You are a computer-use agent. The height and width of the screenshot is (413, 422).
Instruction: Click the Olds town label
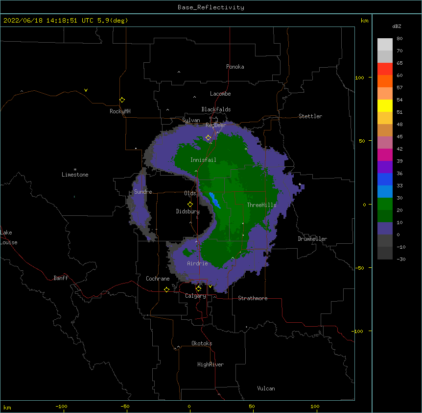(x=190, y=193)
